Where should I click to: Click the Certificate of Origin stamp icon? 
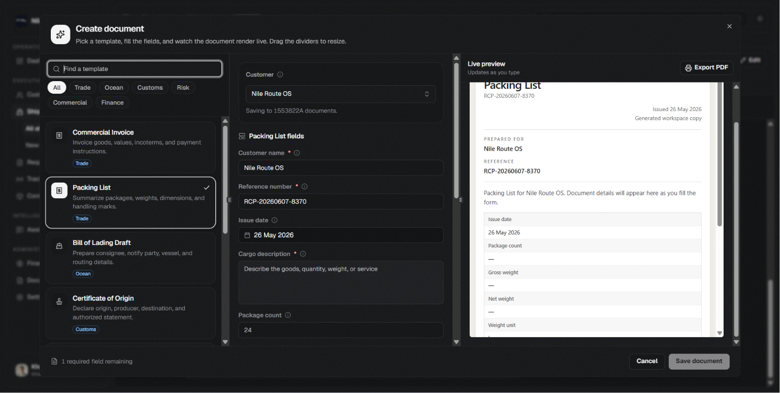(x=59, y=302)
